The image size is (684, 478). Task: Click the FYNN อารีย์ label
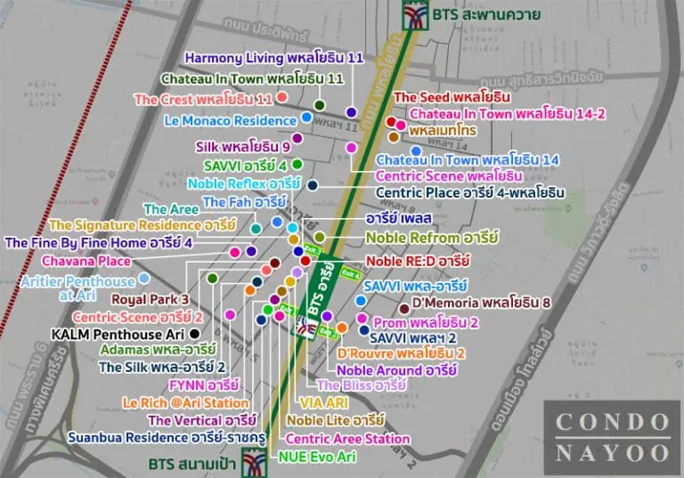tap(204, 385)
